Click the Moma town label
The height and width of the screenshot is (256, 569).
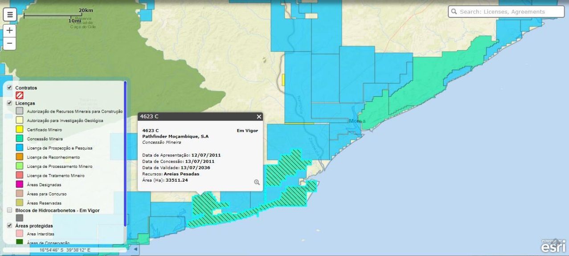pyautogui.click(x=357, y=121)
